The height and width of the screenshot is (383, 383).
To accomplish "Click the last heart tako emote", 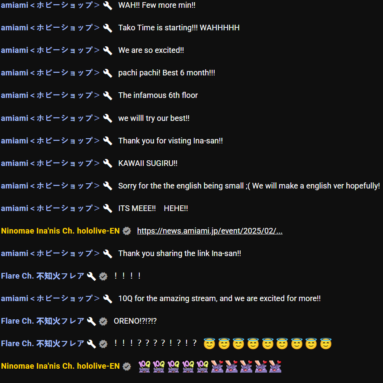I will [x=275, y=367].
